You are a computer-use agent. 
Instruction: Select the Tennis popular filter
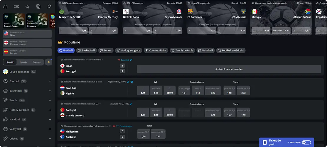106,50
